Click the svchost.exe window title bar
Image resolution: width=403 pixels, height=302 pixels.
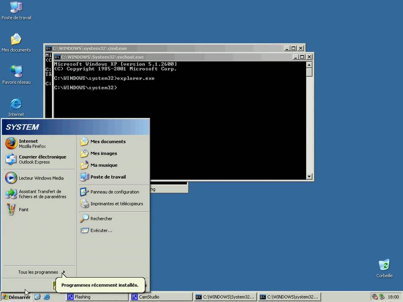coord(172,57)
